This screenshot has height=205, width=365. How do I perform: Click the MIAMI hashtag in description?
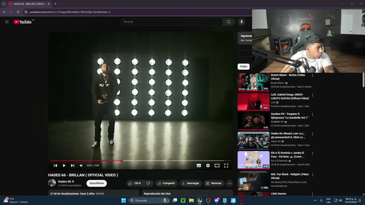pyautogui.click(x=100, y=194)
